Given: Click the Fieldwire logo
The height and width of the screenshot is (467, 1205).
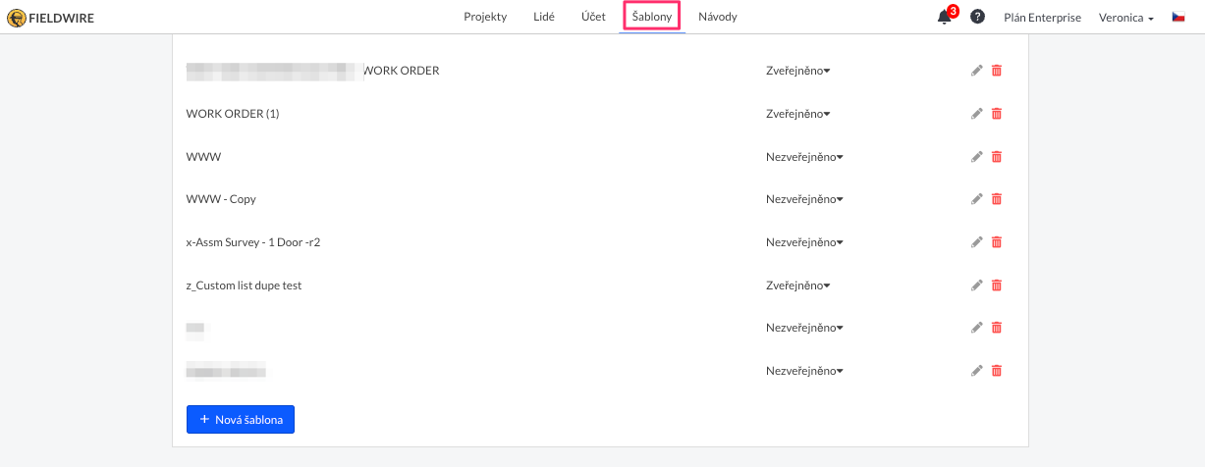Looking at the screenshot, I should pyautogui.click(x=51, y=17).
